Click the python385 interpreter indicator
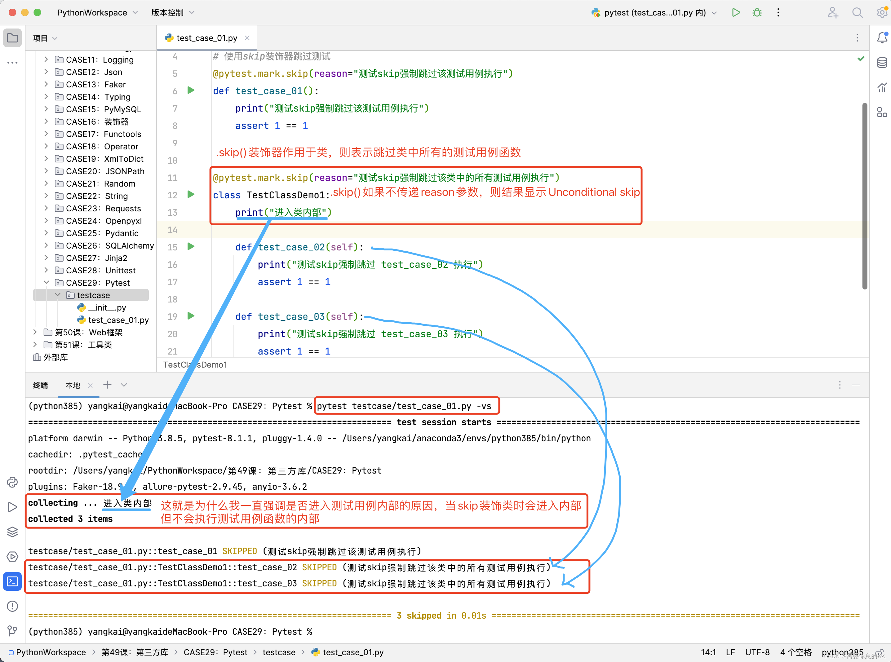 [x=842, y=652]
